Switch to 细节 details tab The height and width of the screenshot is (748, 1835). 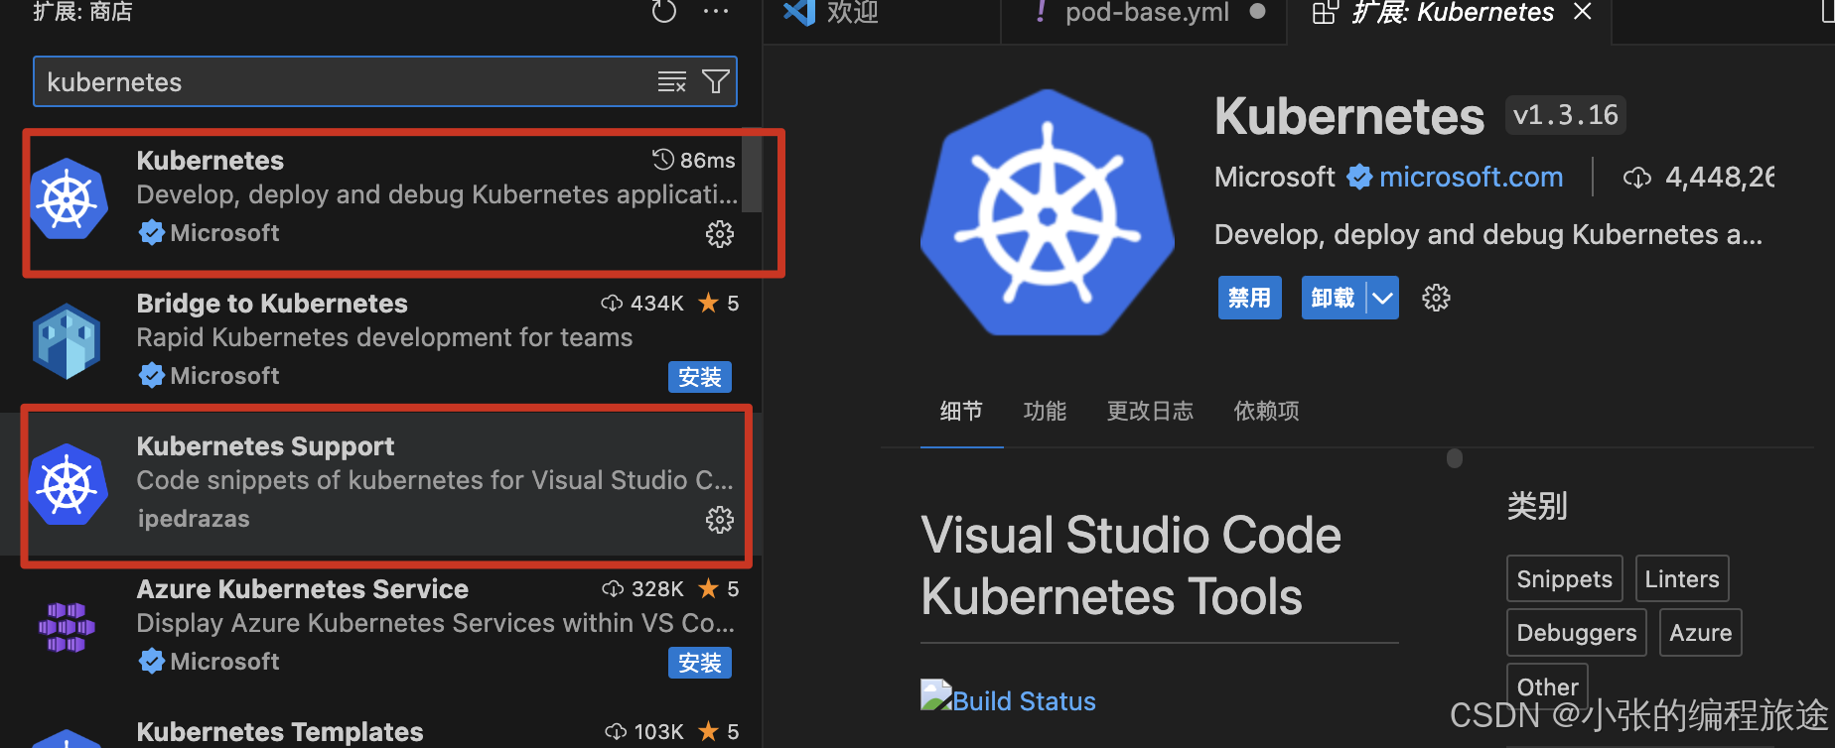click(x=961, y=411)
